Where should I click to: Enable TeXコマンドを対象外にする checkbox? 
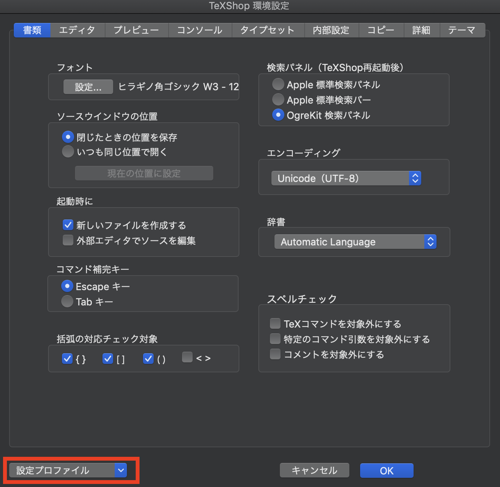275,323
